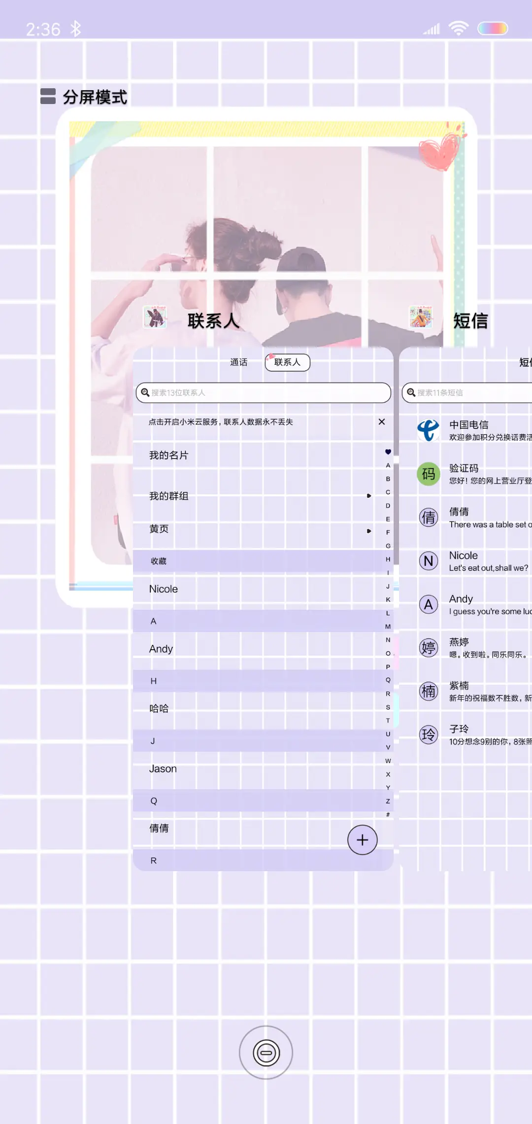Expand 黄页 arrow
532x1124 pixels.
pyautogui.click(x=368, y=531)
